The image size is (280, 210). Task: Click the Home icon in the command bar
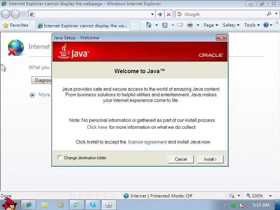[148, 25]
